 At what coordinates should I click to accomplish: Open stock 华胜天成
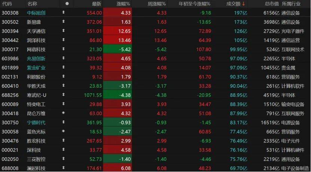point(36,86)
